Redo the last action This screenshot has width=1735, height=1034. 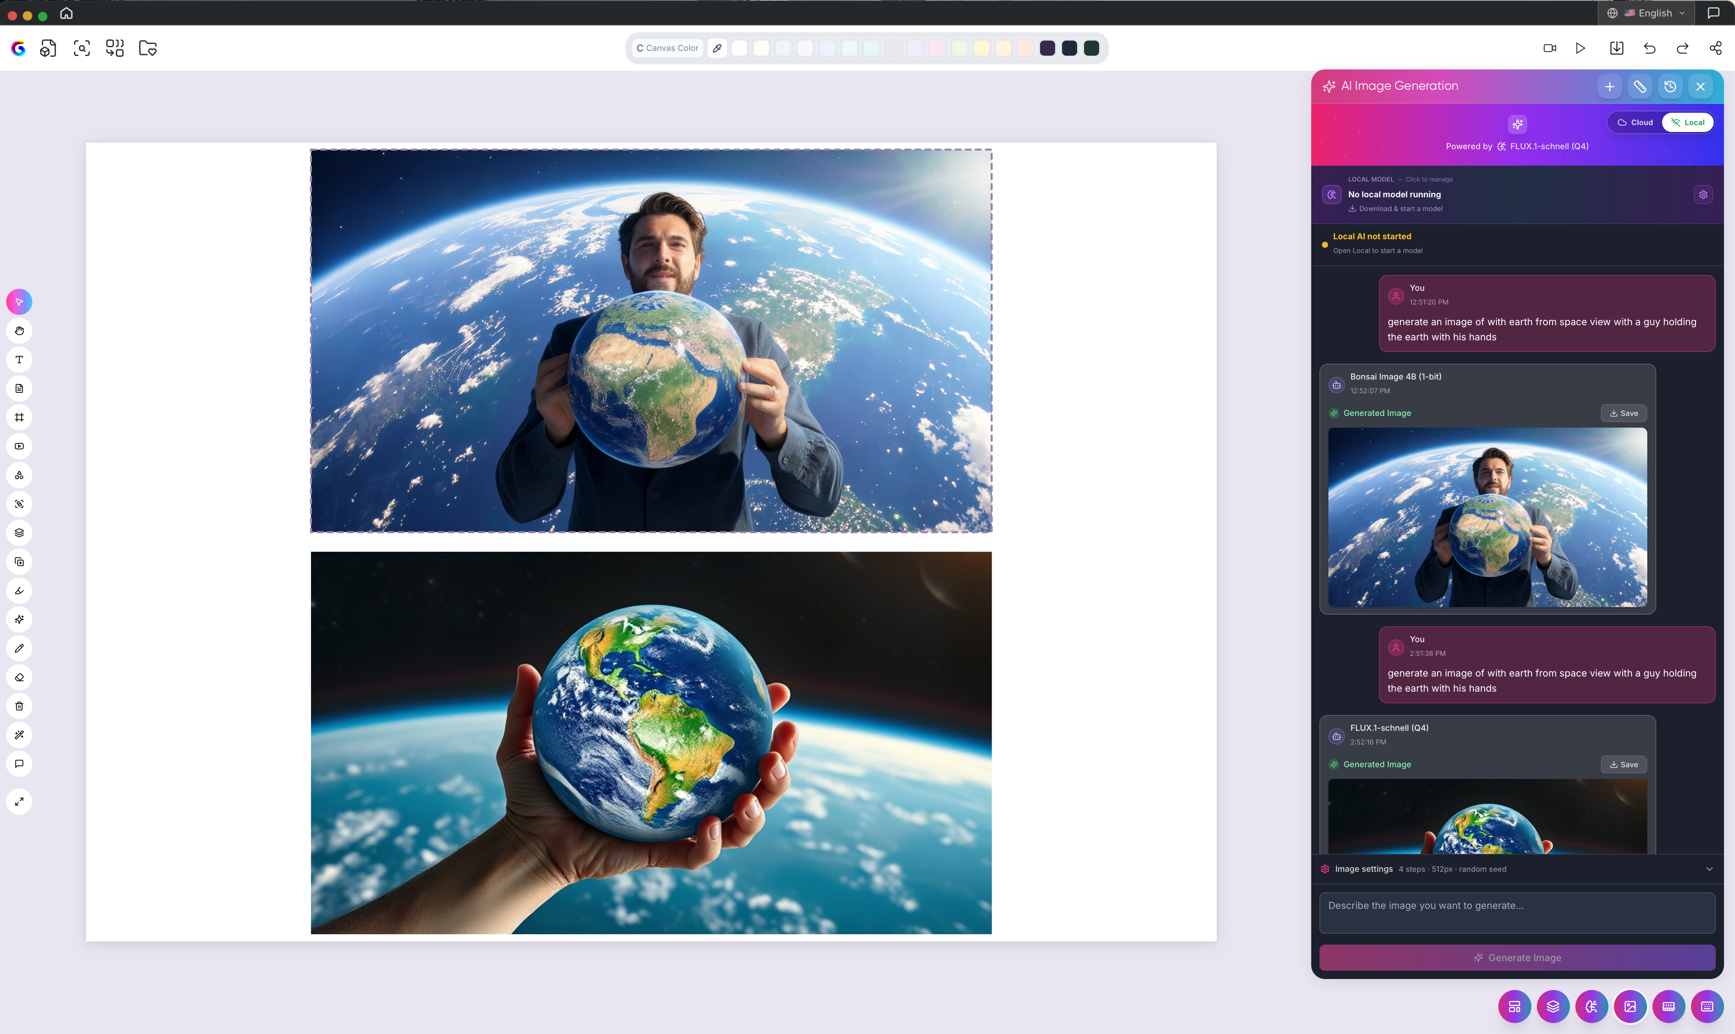pos(1683,48)
